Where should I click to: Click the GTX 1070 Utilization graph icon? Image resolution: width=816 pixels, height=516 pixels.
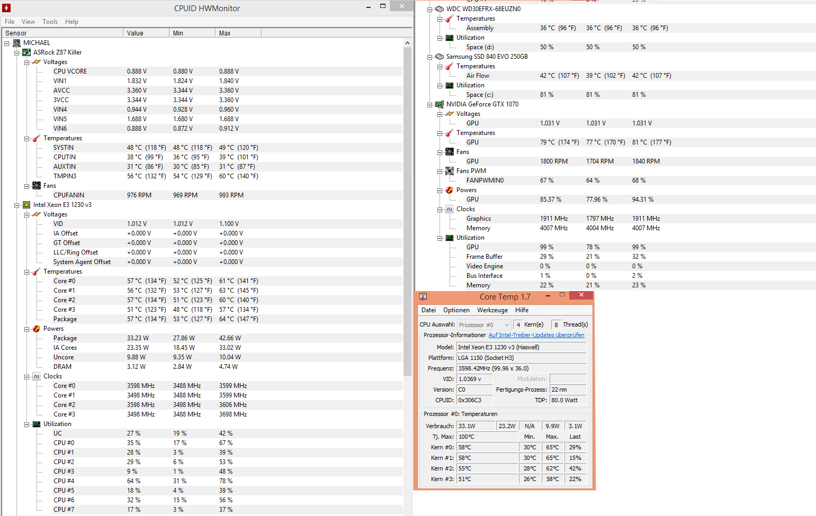(450, 238)
